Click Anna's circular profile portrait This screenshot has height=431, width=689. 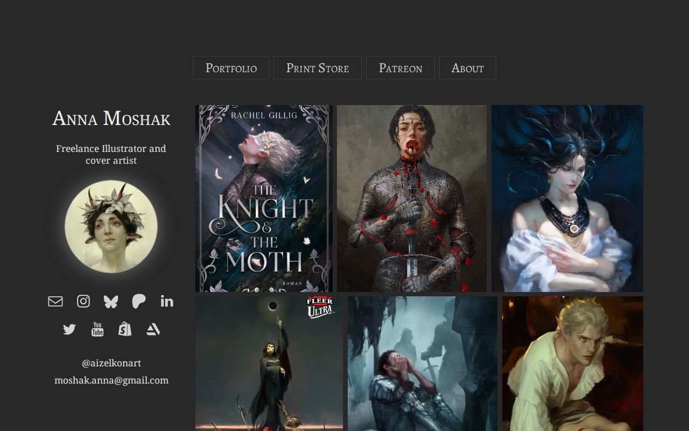point(111,226)
